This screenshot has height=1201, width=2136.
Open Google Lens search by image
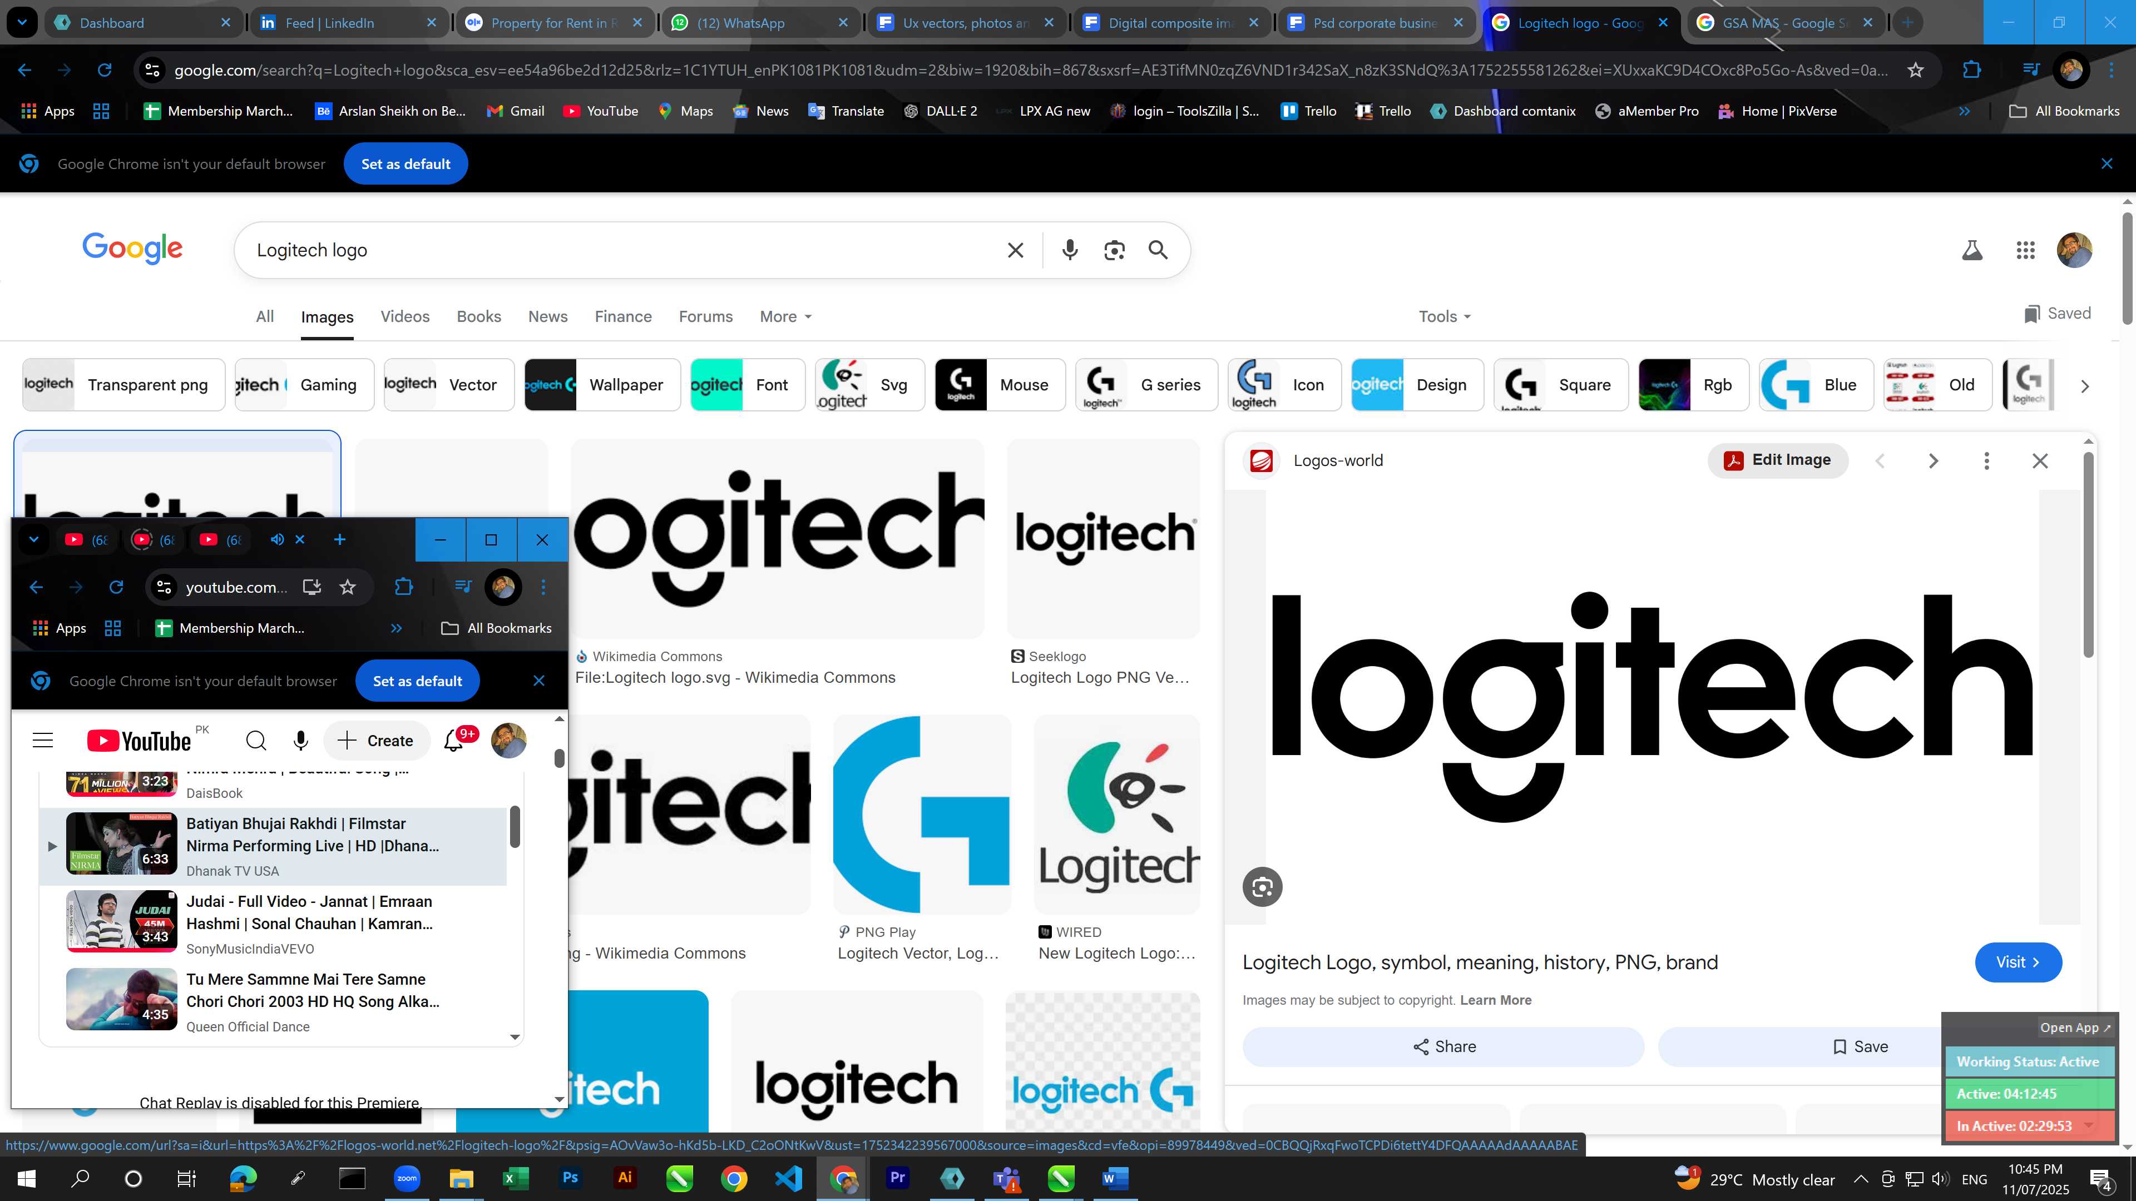click(1114, 250)
